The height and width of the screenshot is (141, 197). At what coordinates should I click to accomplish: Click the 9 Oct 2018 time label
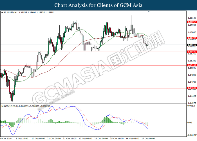(6, 139)
